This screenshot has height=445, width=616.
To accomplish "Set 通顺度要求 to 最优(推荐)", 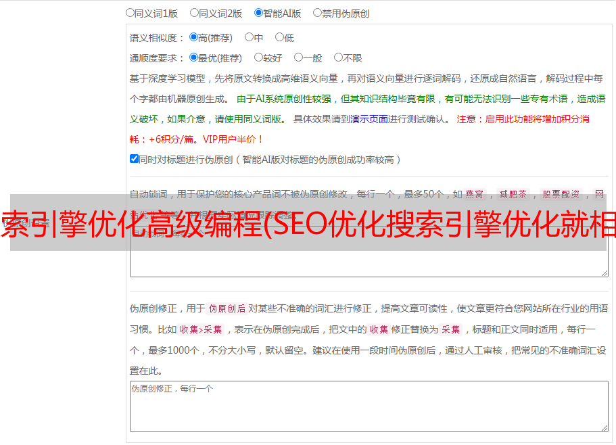I will point(193,57).
